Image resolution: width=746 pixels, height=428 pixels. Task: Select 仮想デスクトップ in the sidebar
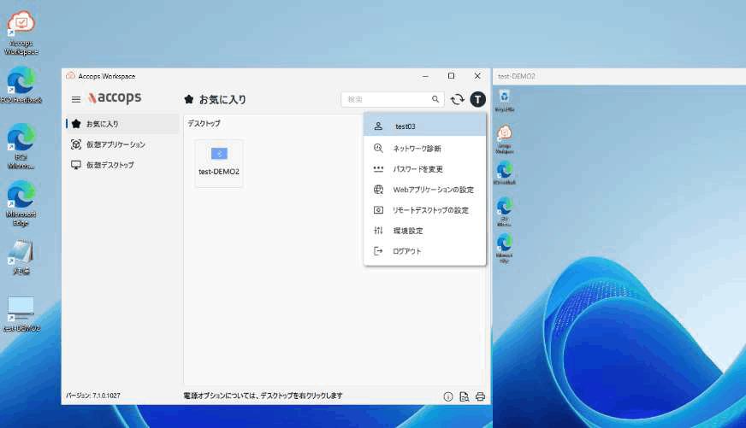[110, 165]
